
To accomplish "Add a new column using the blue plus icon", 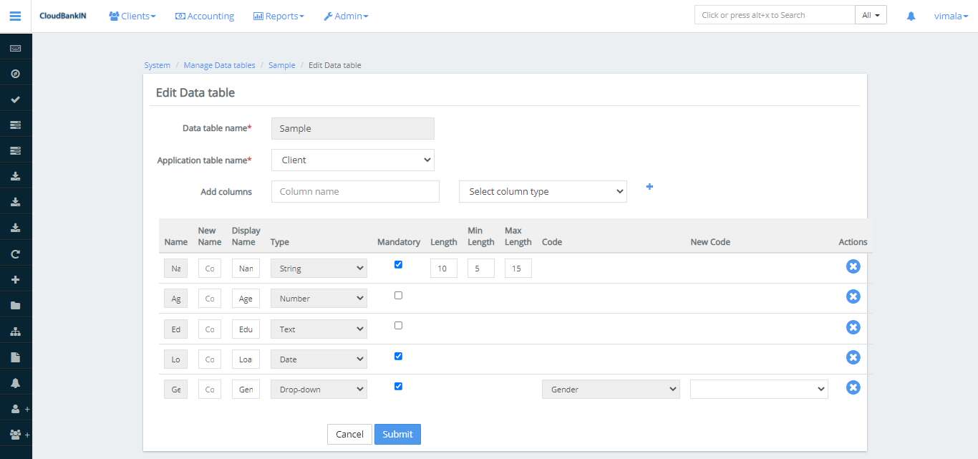I will point(649,187).
